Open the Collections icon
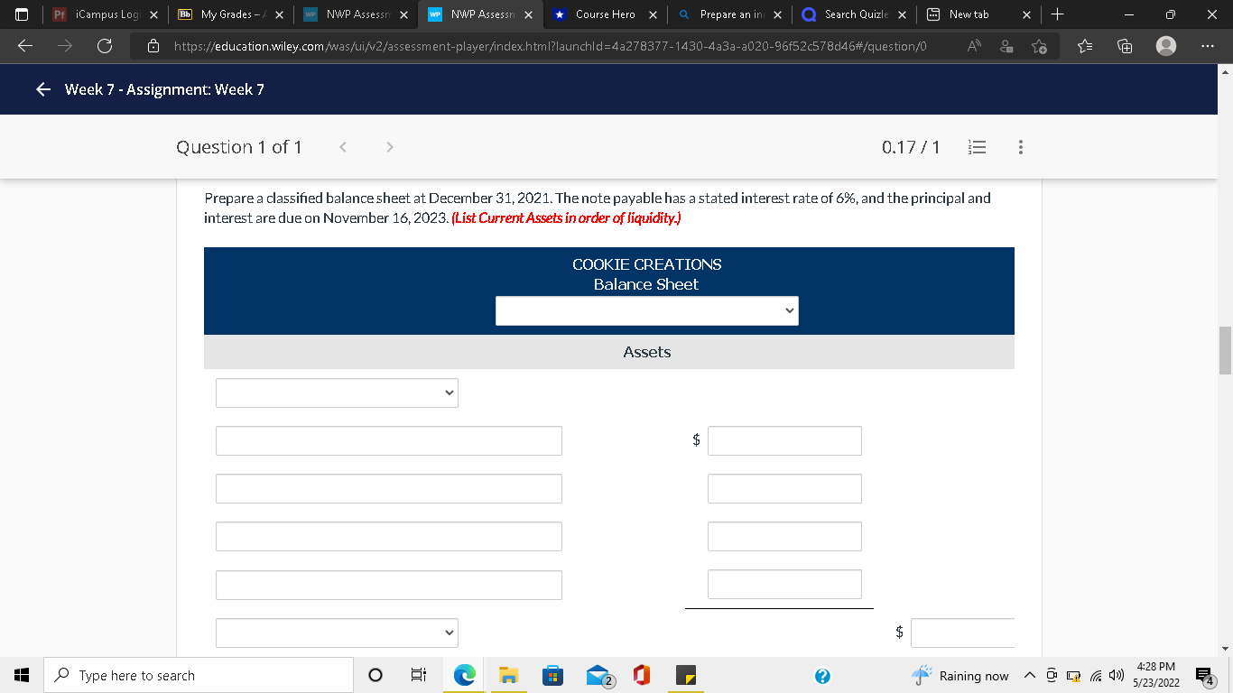 (1124, 46)
